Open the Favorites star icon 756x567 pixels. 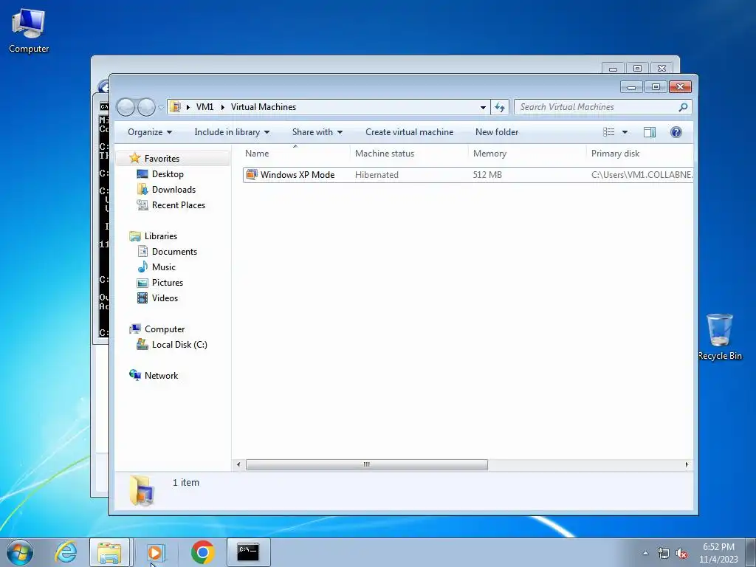[134, 158]
